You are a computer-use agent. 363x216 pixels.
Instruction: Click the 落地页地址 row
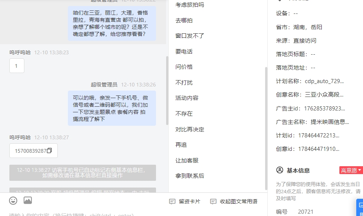click(295, 68)
